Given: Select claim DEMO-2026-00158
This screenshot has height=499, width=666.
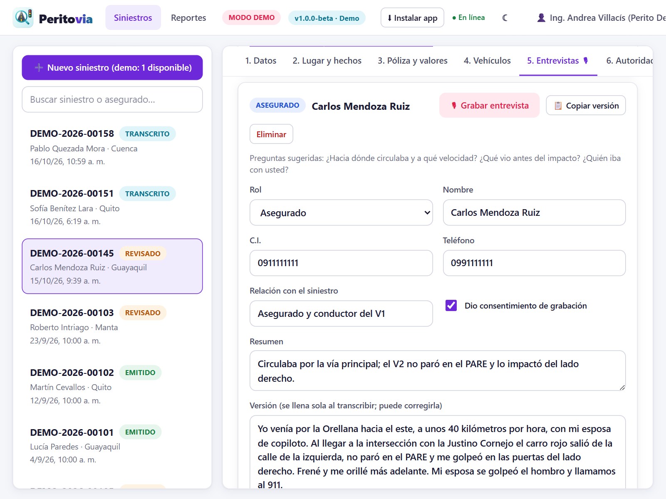Looking at the screenshot, I should pyautogui.click(x=112, y=147).
